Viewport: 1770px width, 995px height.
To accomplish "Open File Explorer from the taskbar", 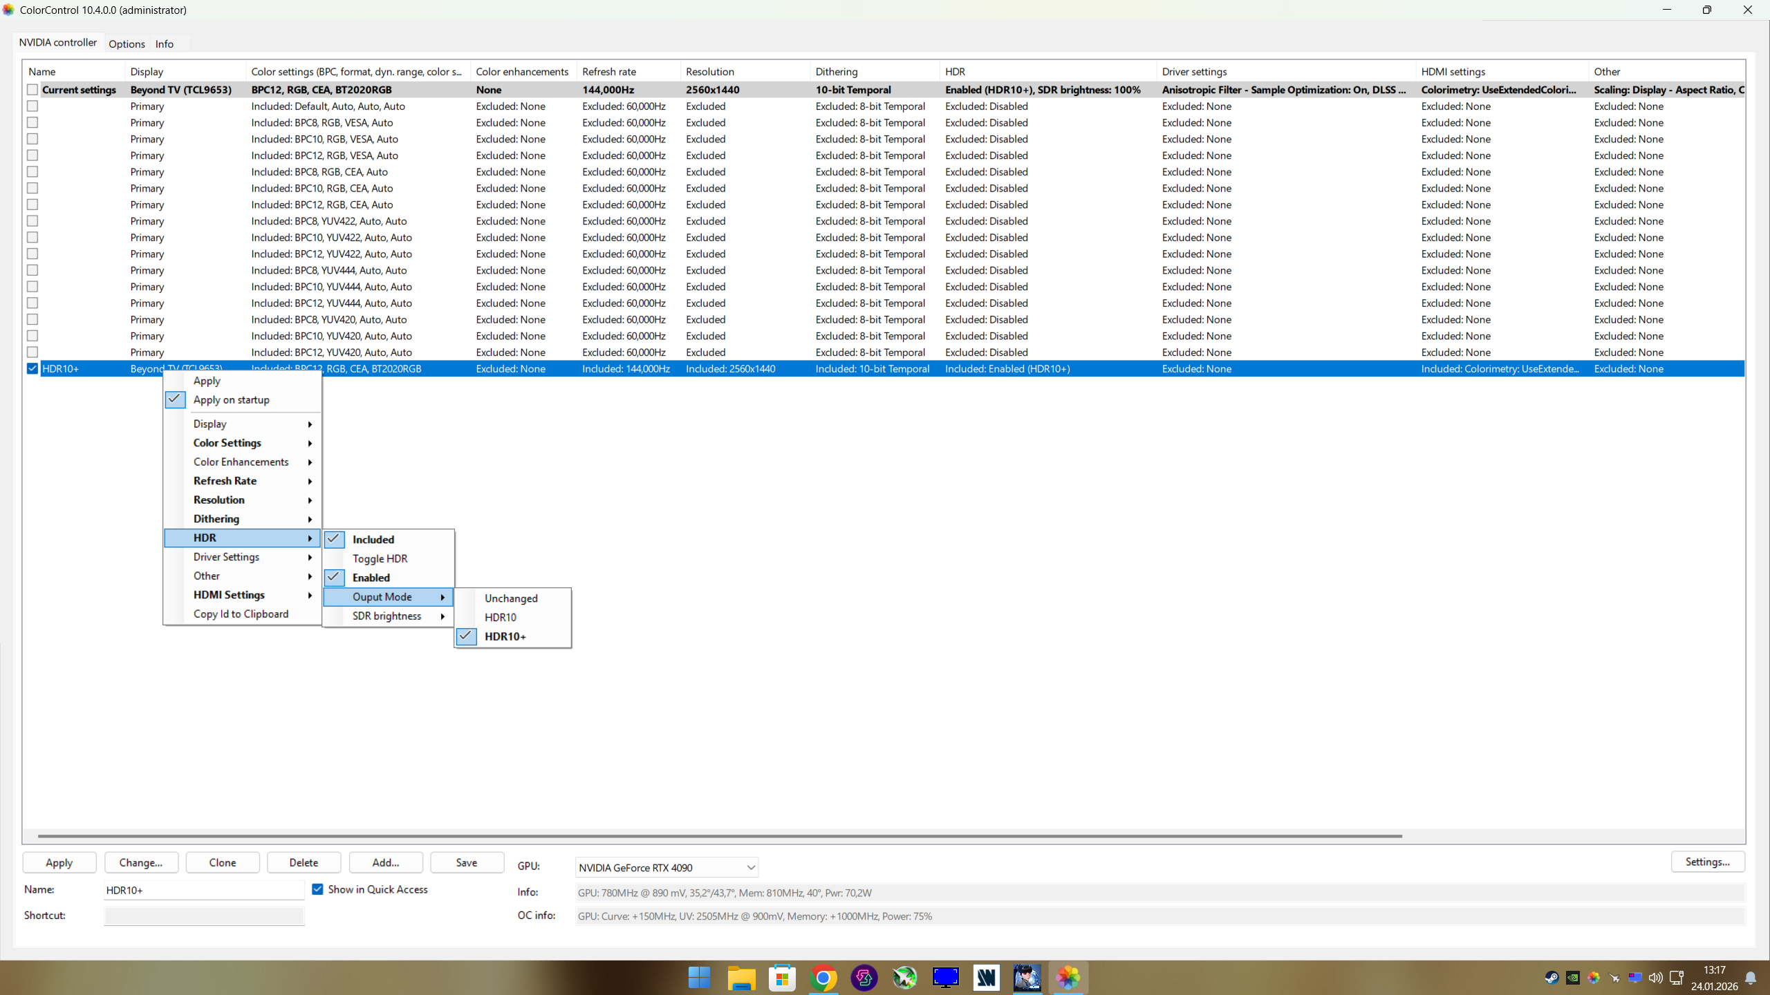I will [x=740, y=978].
